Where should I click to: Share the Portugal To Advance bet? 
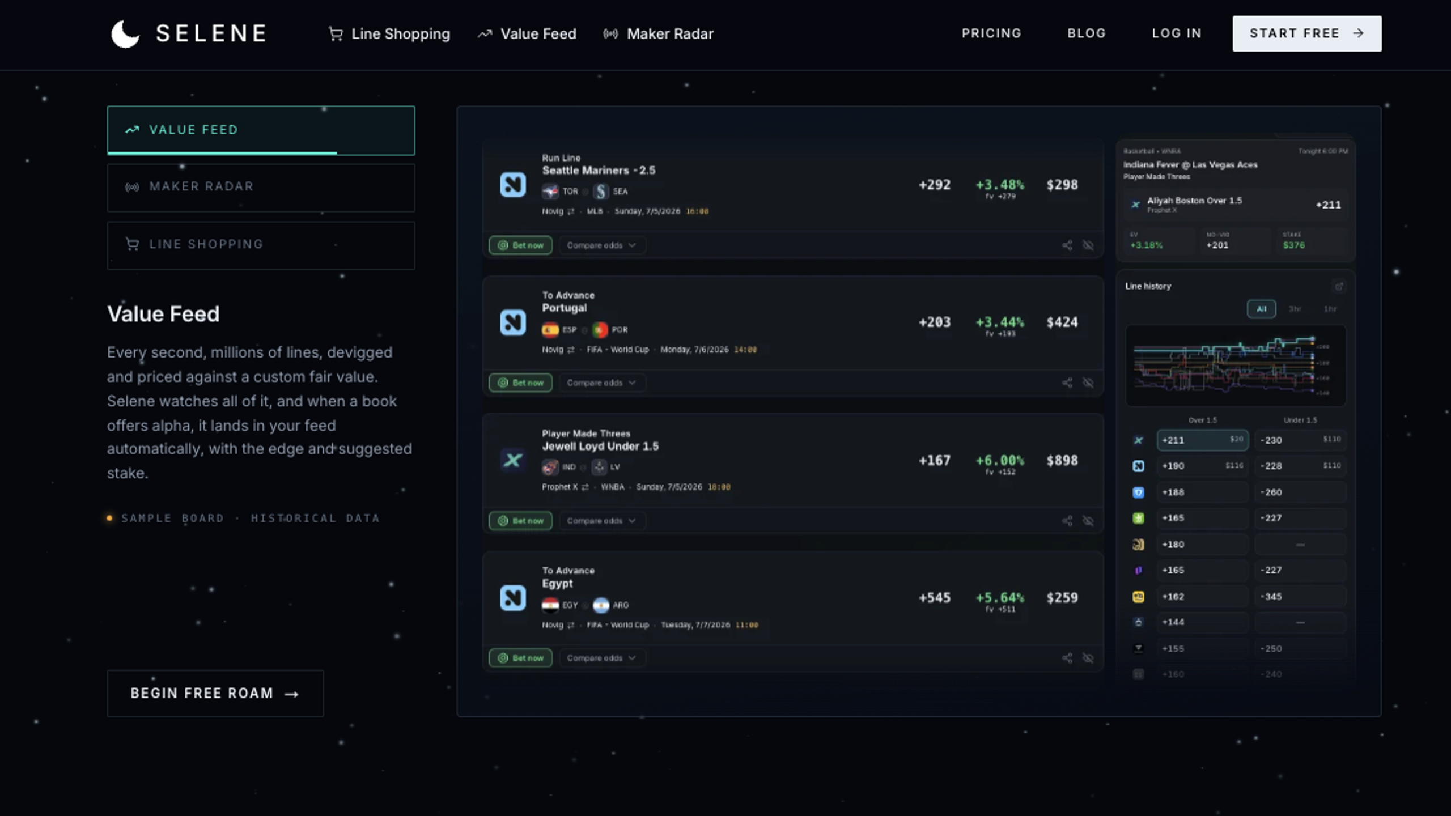[x=1067, y=383]
